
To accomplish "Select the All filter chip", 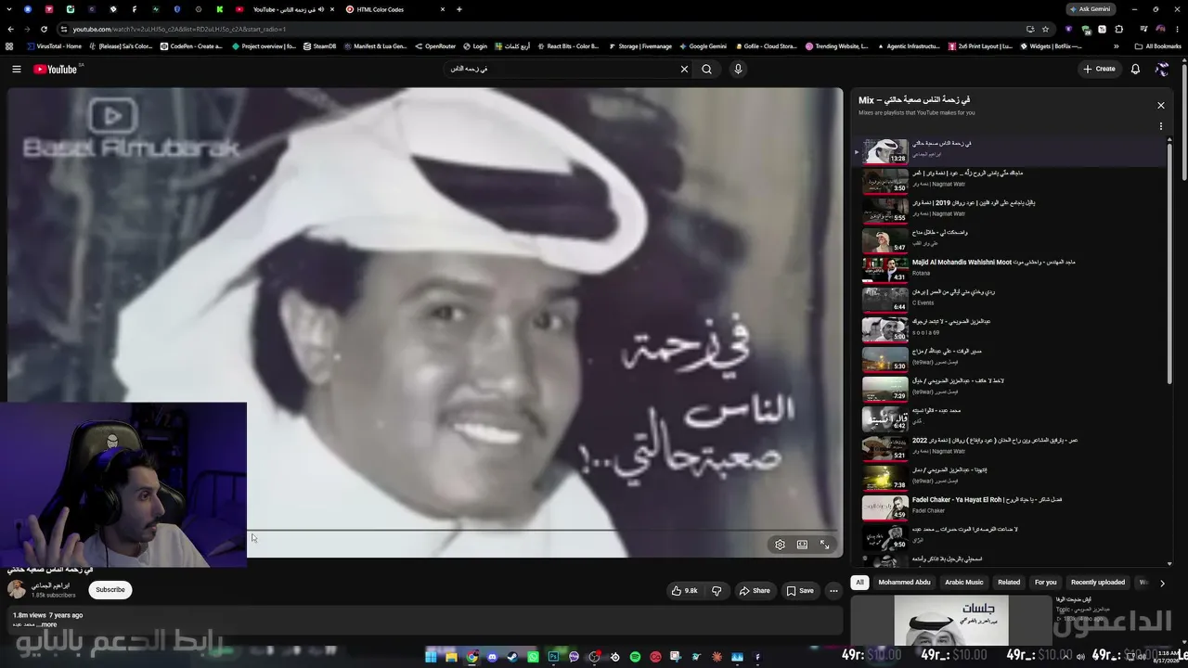I will pos(859,583).
